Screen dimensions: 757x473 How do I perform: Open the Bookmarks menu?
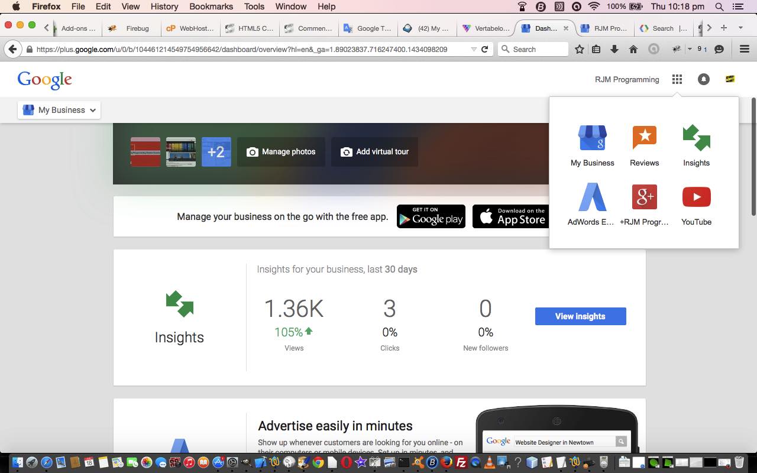212,7
